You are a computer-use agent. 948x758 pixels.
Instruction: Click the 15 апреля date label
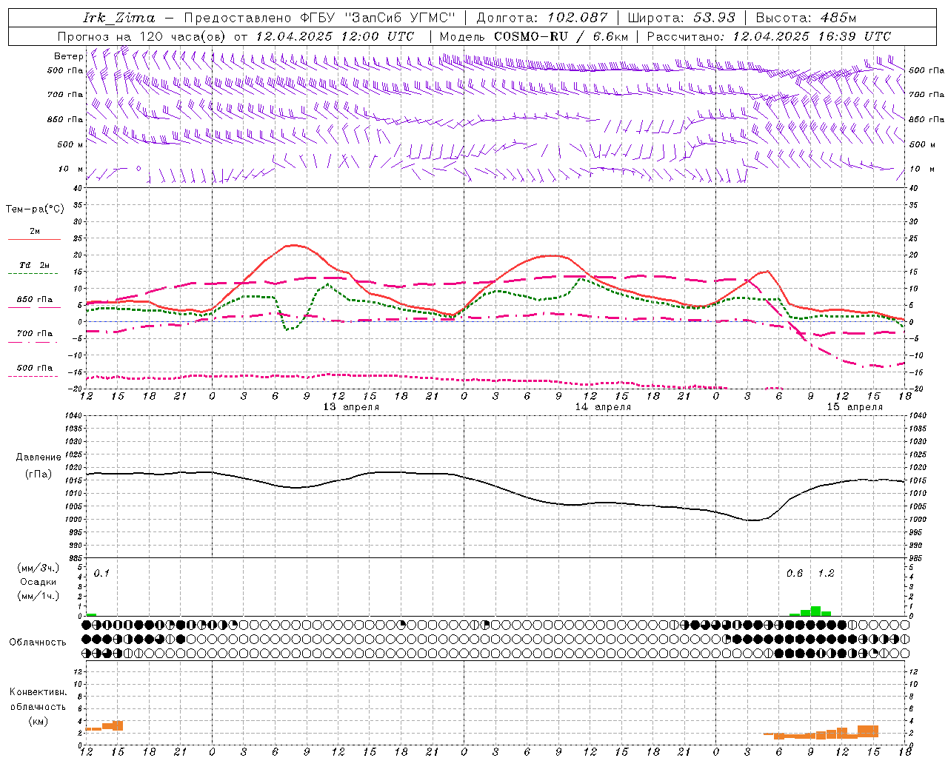click(855, 407)
